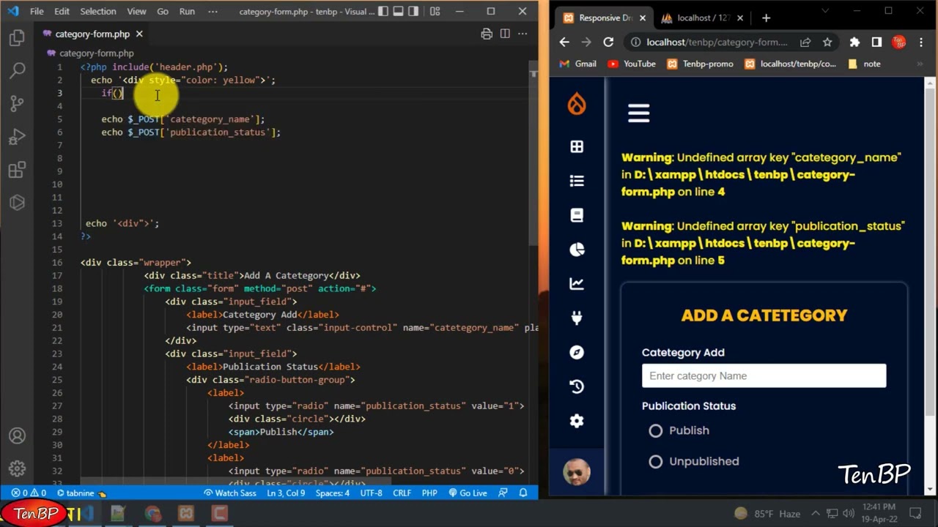Toggle primary side bar layout icon

[x=381, y=12]
